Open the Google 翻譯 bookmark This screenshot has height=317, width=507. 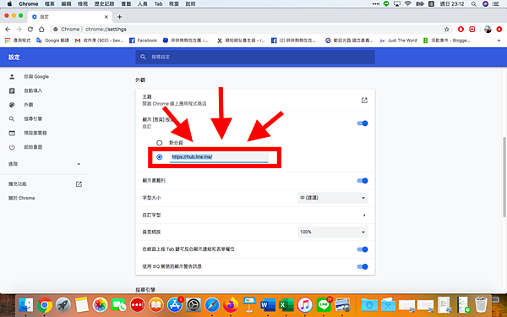click(x=52, y=41)
